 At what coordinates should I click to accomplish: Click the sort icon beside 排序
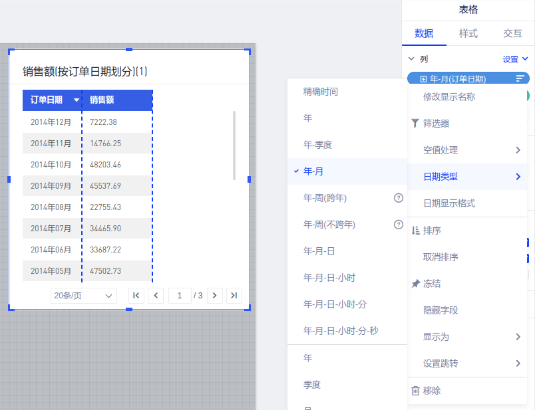415,231
